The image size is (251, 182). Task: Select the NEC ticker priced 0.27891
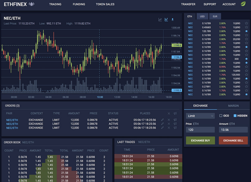point(190,86)
